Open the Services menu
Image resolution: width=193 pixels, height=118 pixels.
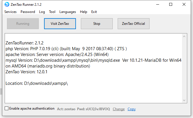pyautogui.click(x=10, y=12)
